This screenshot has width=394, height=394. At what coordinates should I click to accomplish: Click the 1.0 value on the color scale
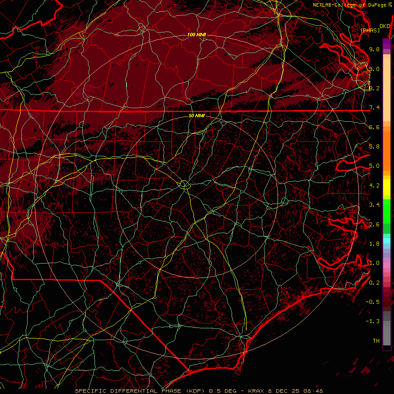[374, 263]
